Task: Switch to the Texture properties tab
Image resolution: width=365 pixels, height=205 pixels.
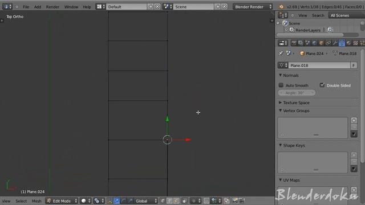Action: tap(355, 43)
